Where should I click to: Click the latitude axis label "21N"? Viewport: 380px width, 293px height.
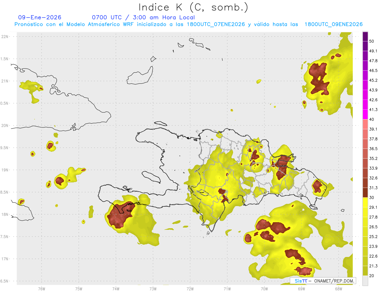click(5, 81)
